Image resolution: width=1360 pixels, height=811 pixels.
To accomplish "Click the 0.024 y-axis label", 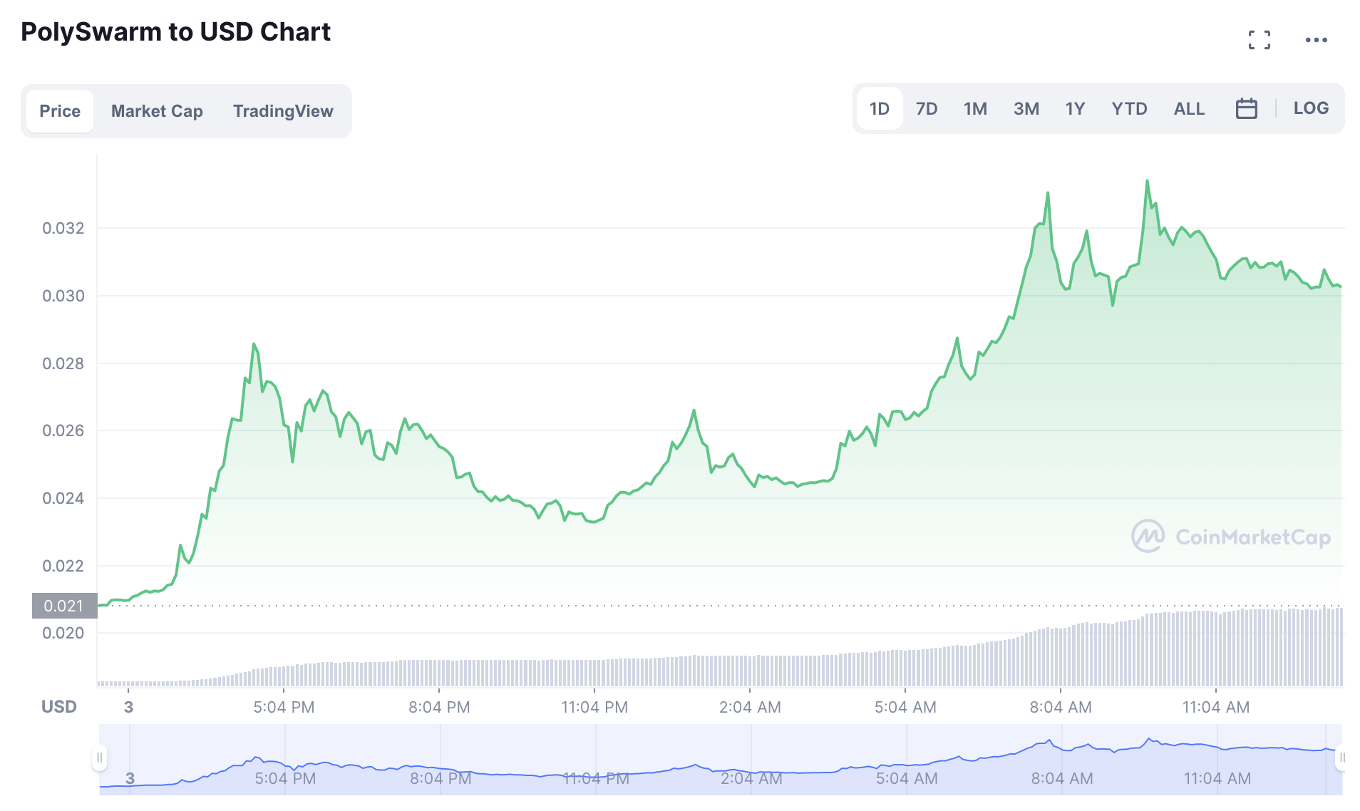I will click(x=63, y=498).
